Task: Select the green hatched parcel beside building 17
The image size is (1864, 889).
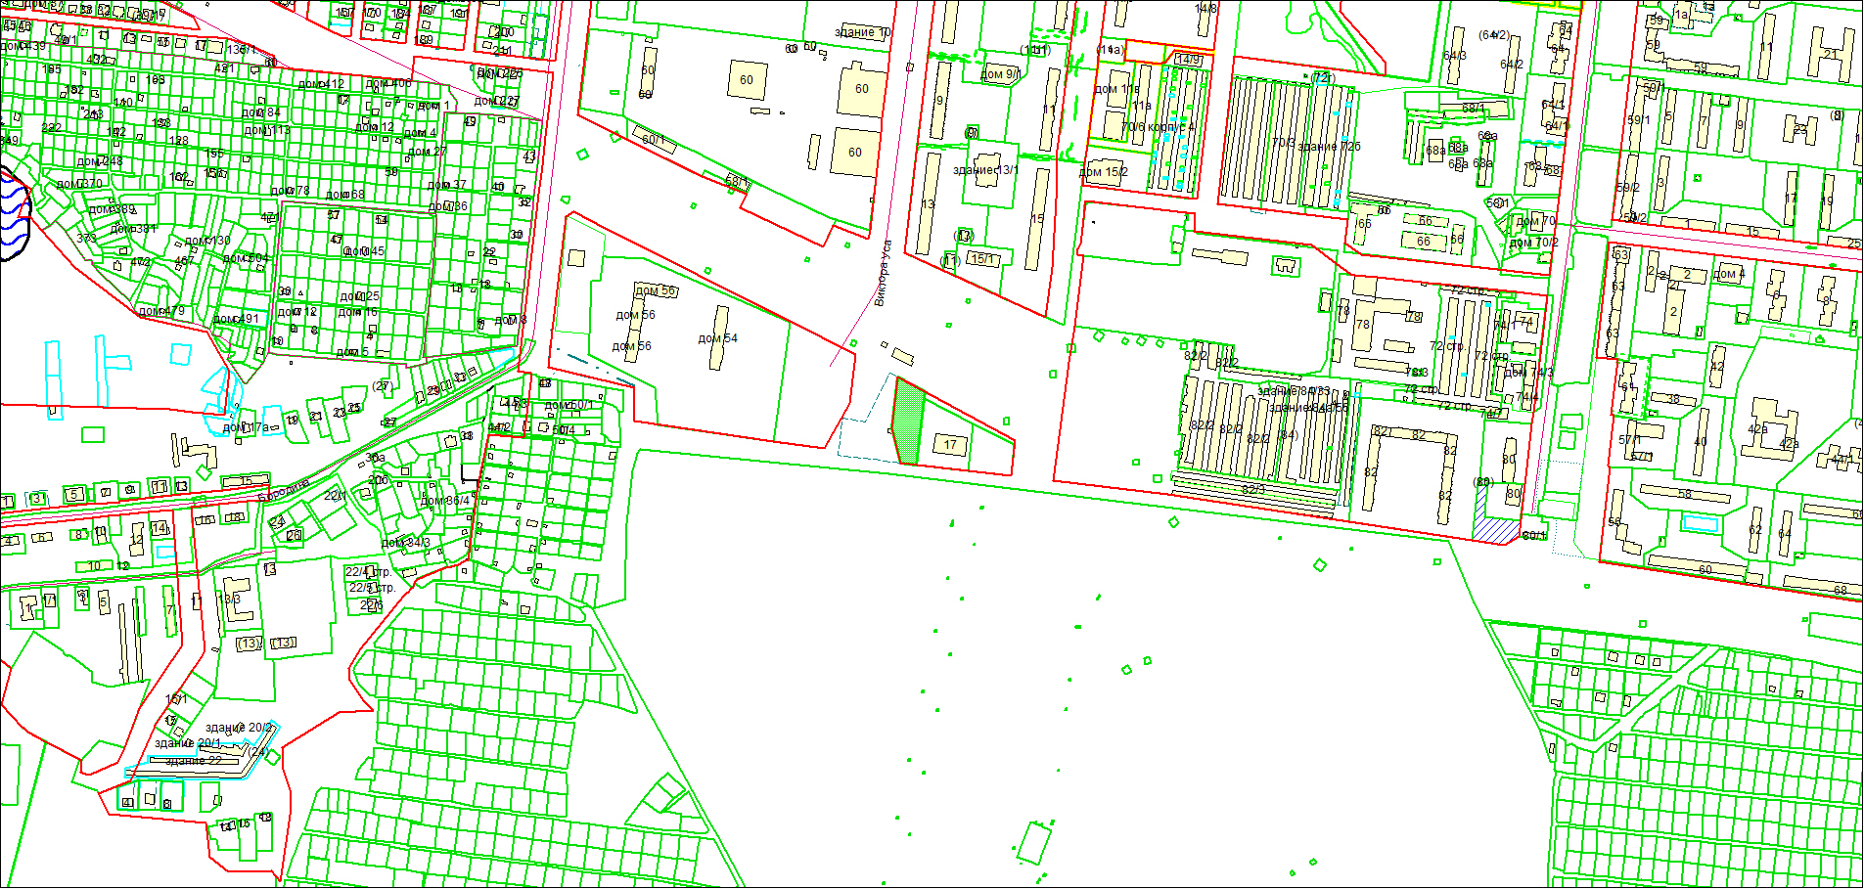Action: [x=909, y=422]
